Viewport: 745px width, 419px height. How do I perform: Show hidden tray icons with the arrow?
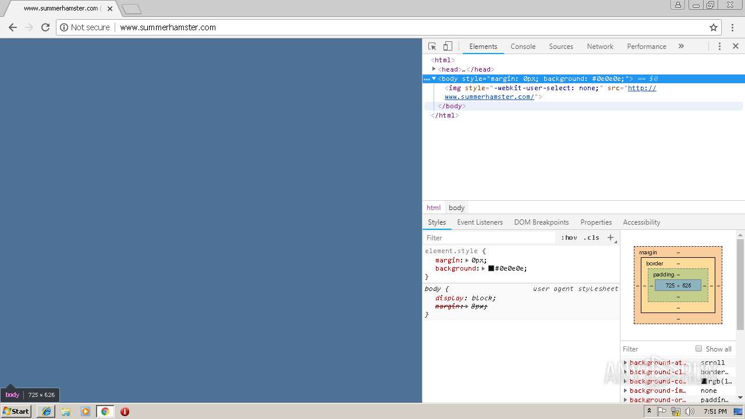[650, 411]
